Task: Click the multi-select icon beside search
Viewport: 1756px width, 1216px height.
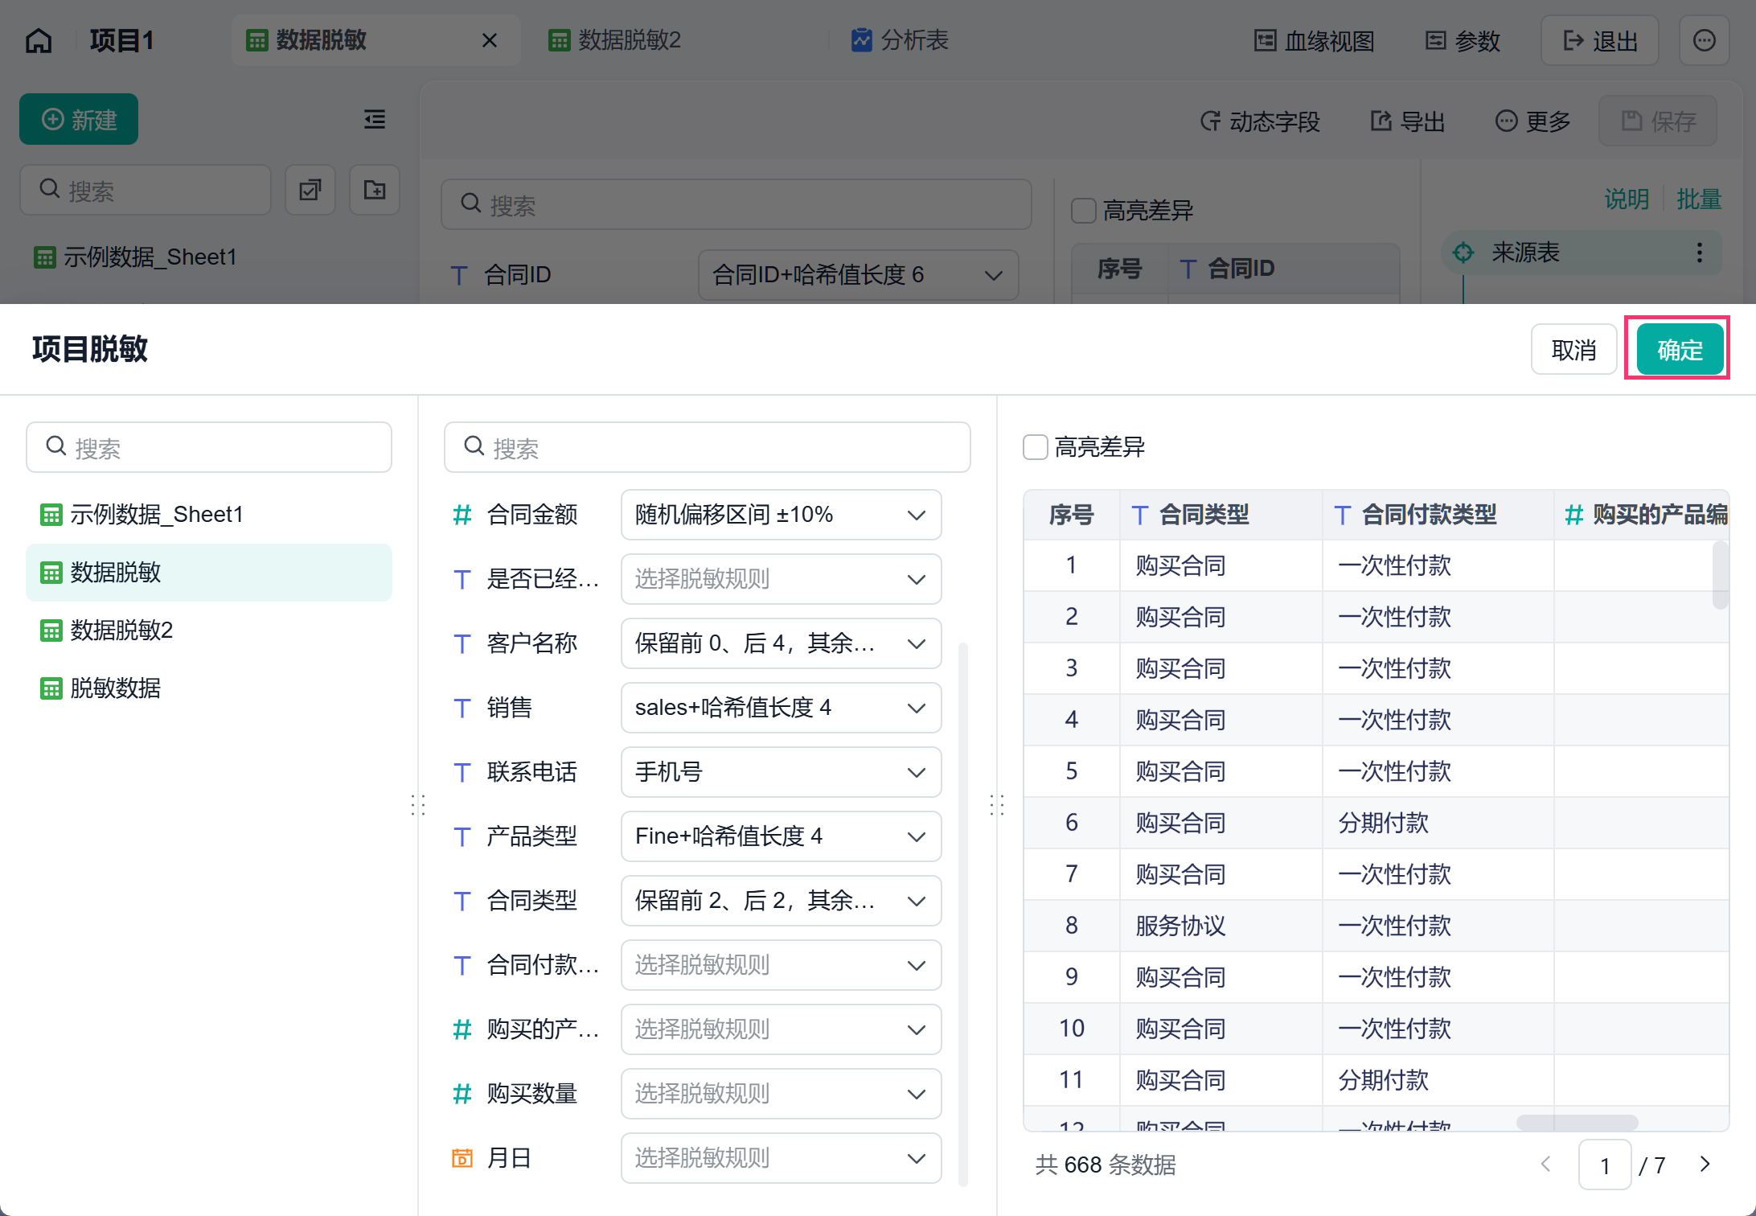Action: coord(310,191)
